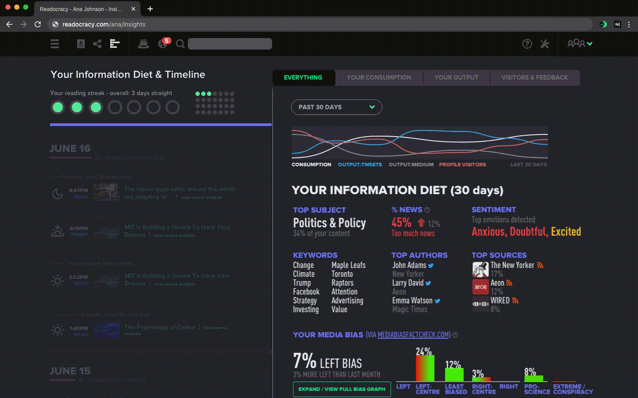Click the 'The New Yorker' source name

(512, 265)
